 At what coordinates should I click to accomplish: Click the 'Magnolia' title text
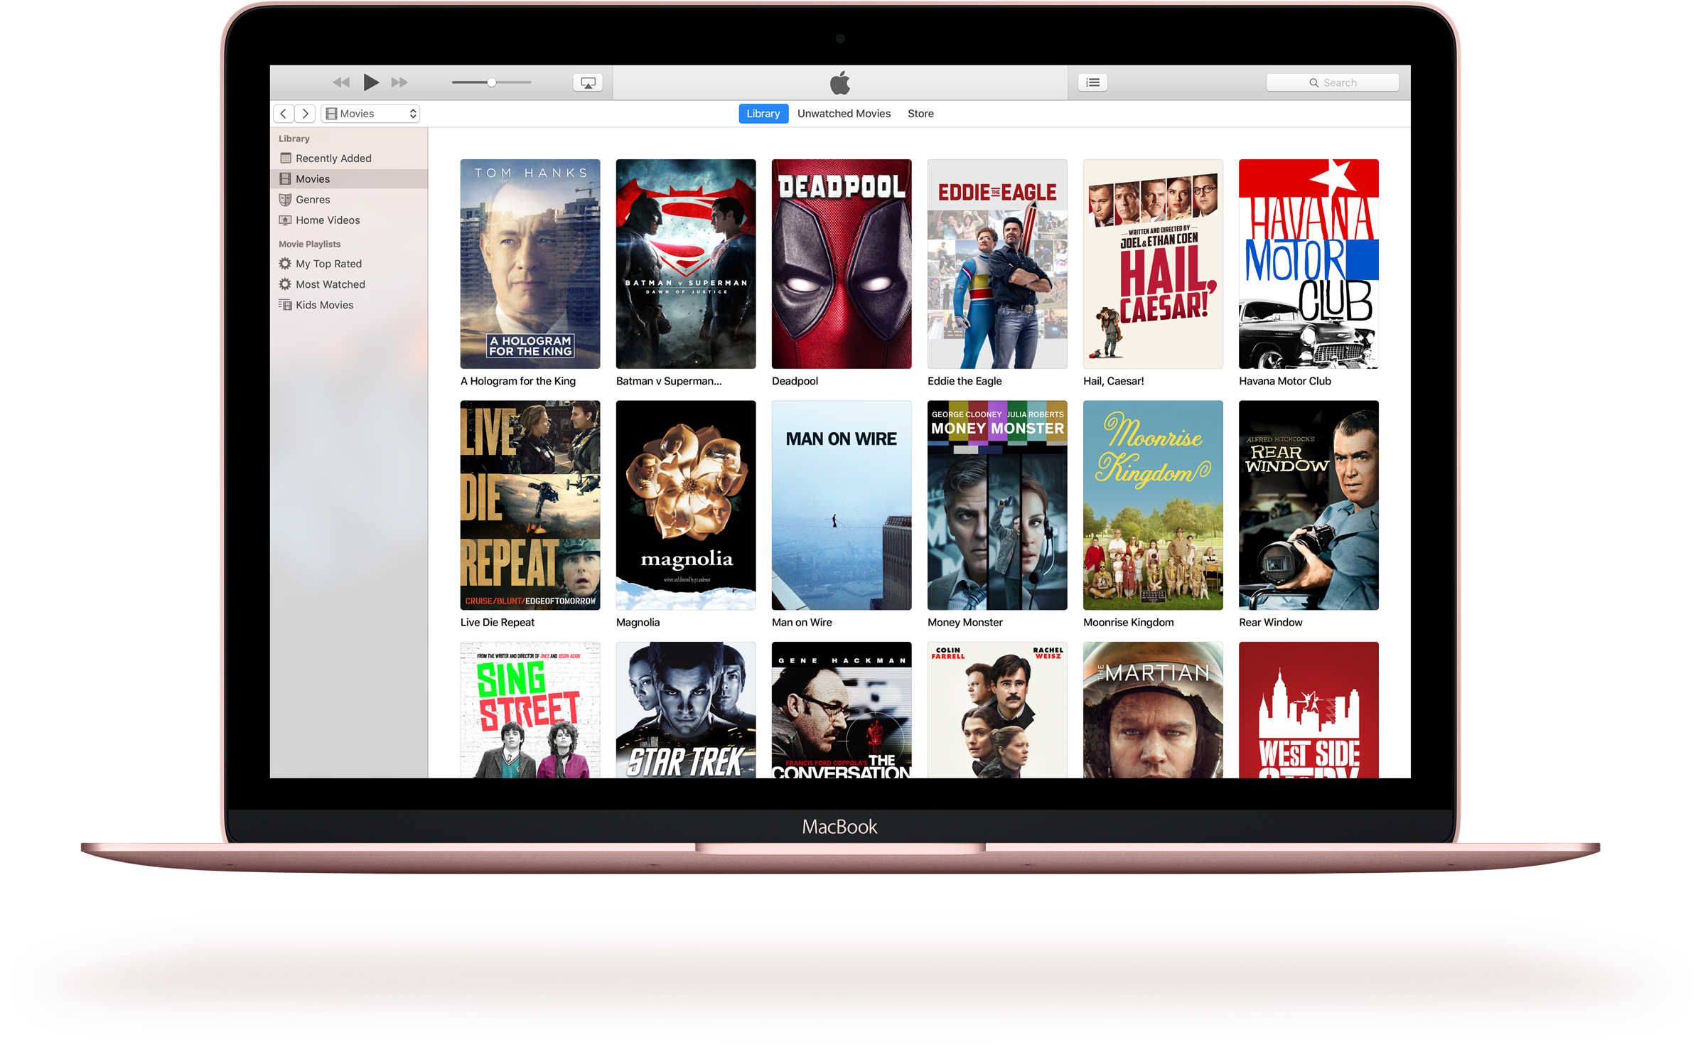pyautogui.click(x=638, y=623)
